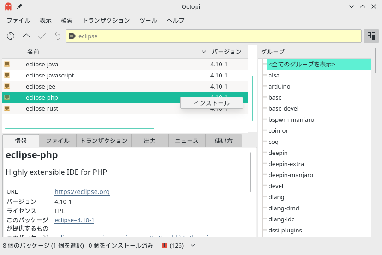This screenshot has width=382, height=255.
Task: Select the deepin-manjaro group
Action: [x=291, y=175]
